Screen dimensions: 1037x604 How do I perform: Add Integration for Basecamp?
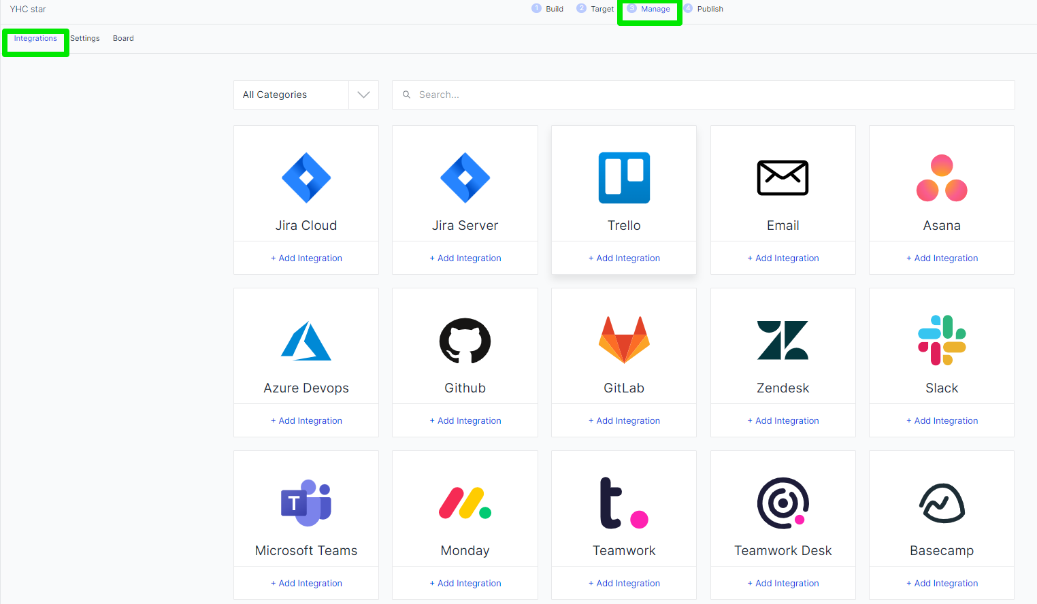(x=942, y=583)
